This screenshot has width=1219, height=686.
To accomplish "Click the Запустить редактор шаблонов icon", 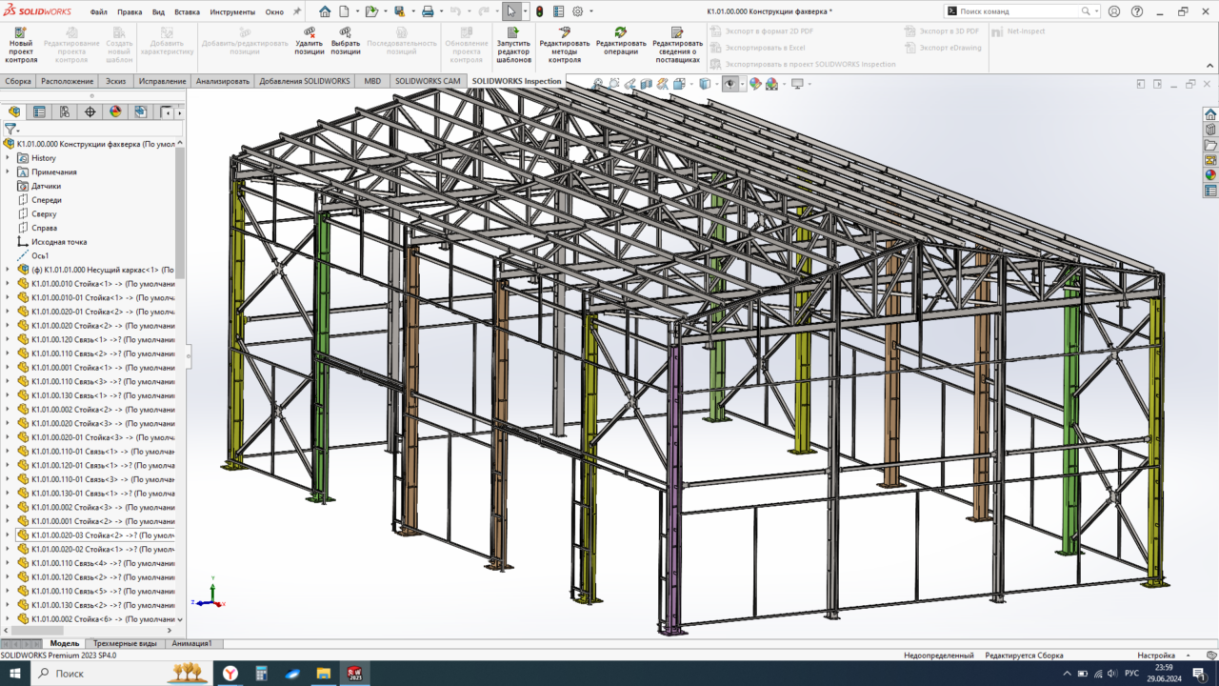I will 513,32.
